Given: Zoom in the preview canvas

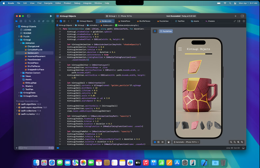Looking at the screenshot, I should tap(242, 142).
